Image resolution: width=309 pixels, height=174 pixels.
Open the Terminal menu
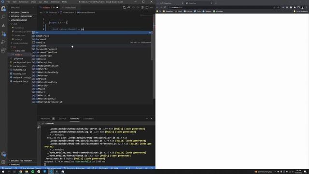point(56,2)
